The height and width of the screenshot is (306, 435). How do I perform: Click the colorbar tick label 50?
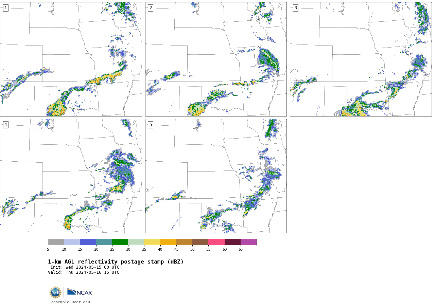[192, 249]
